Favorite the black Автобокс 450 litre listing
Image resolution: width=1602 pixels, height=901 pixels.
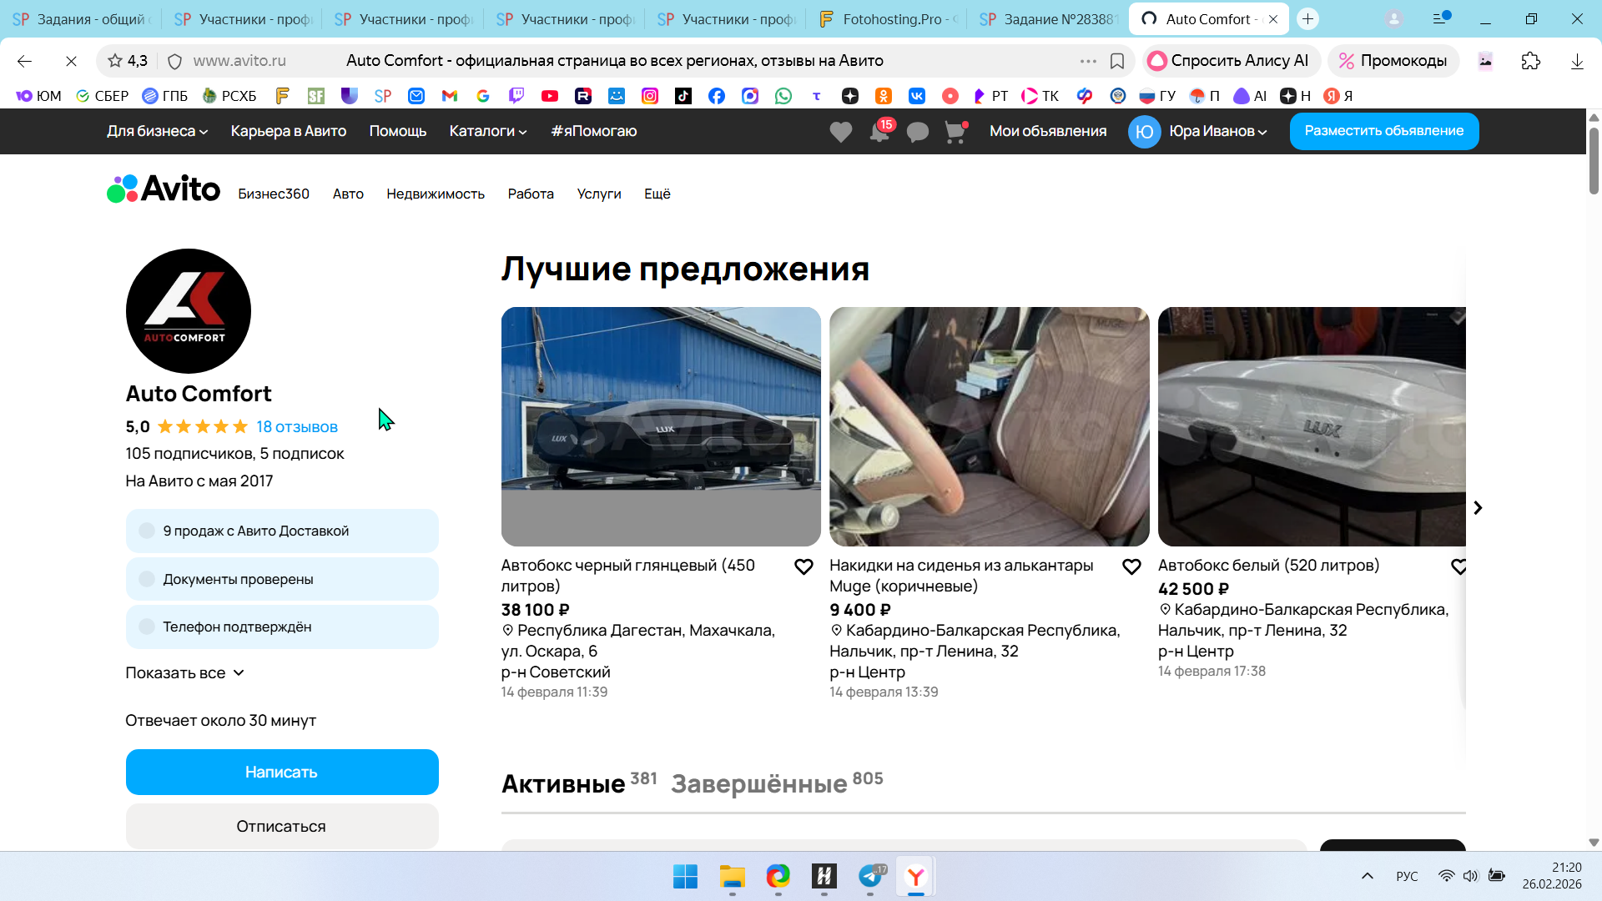pyautogui.click(x=804, y=567)
